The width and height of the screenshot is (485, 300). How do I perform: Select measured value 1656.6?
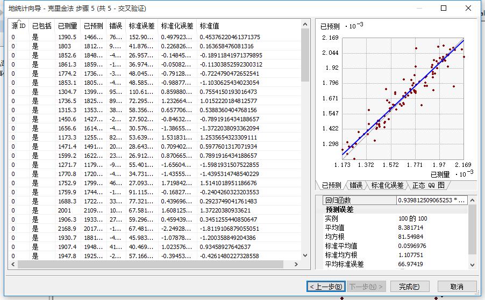(x=67, y=128)
